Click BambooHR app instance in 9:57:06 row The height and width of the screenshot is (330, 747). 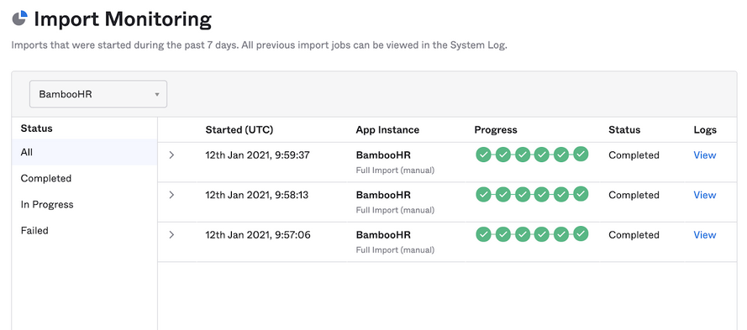[x=383, y=235]
